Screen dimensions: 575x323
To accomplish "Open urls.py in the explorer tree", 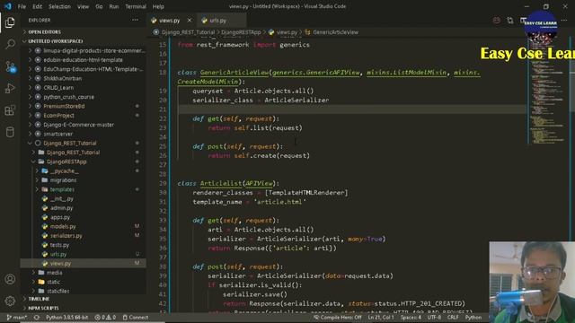I will 57,254.
